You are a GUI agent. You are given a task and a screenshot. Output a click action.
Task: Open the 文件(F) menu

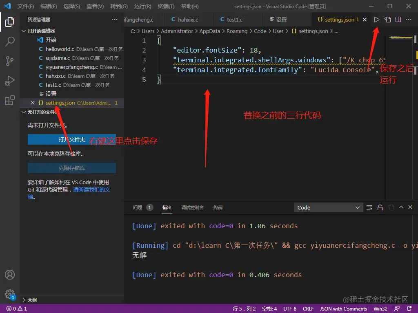pyautogui.click(x=26, y=6)
